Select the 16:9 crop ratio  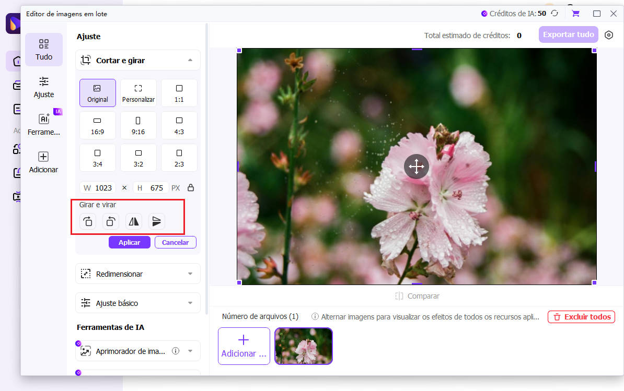[98, 125]
